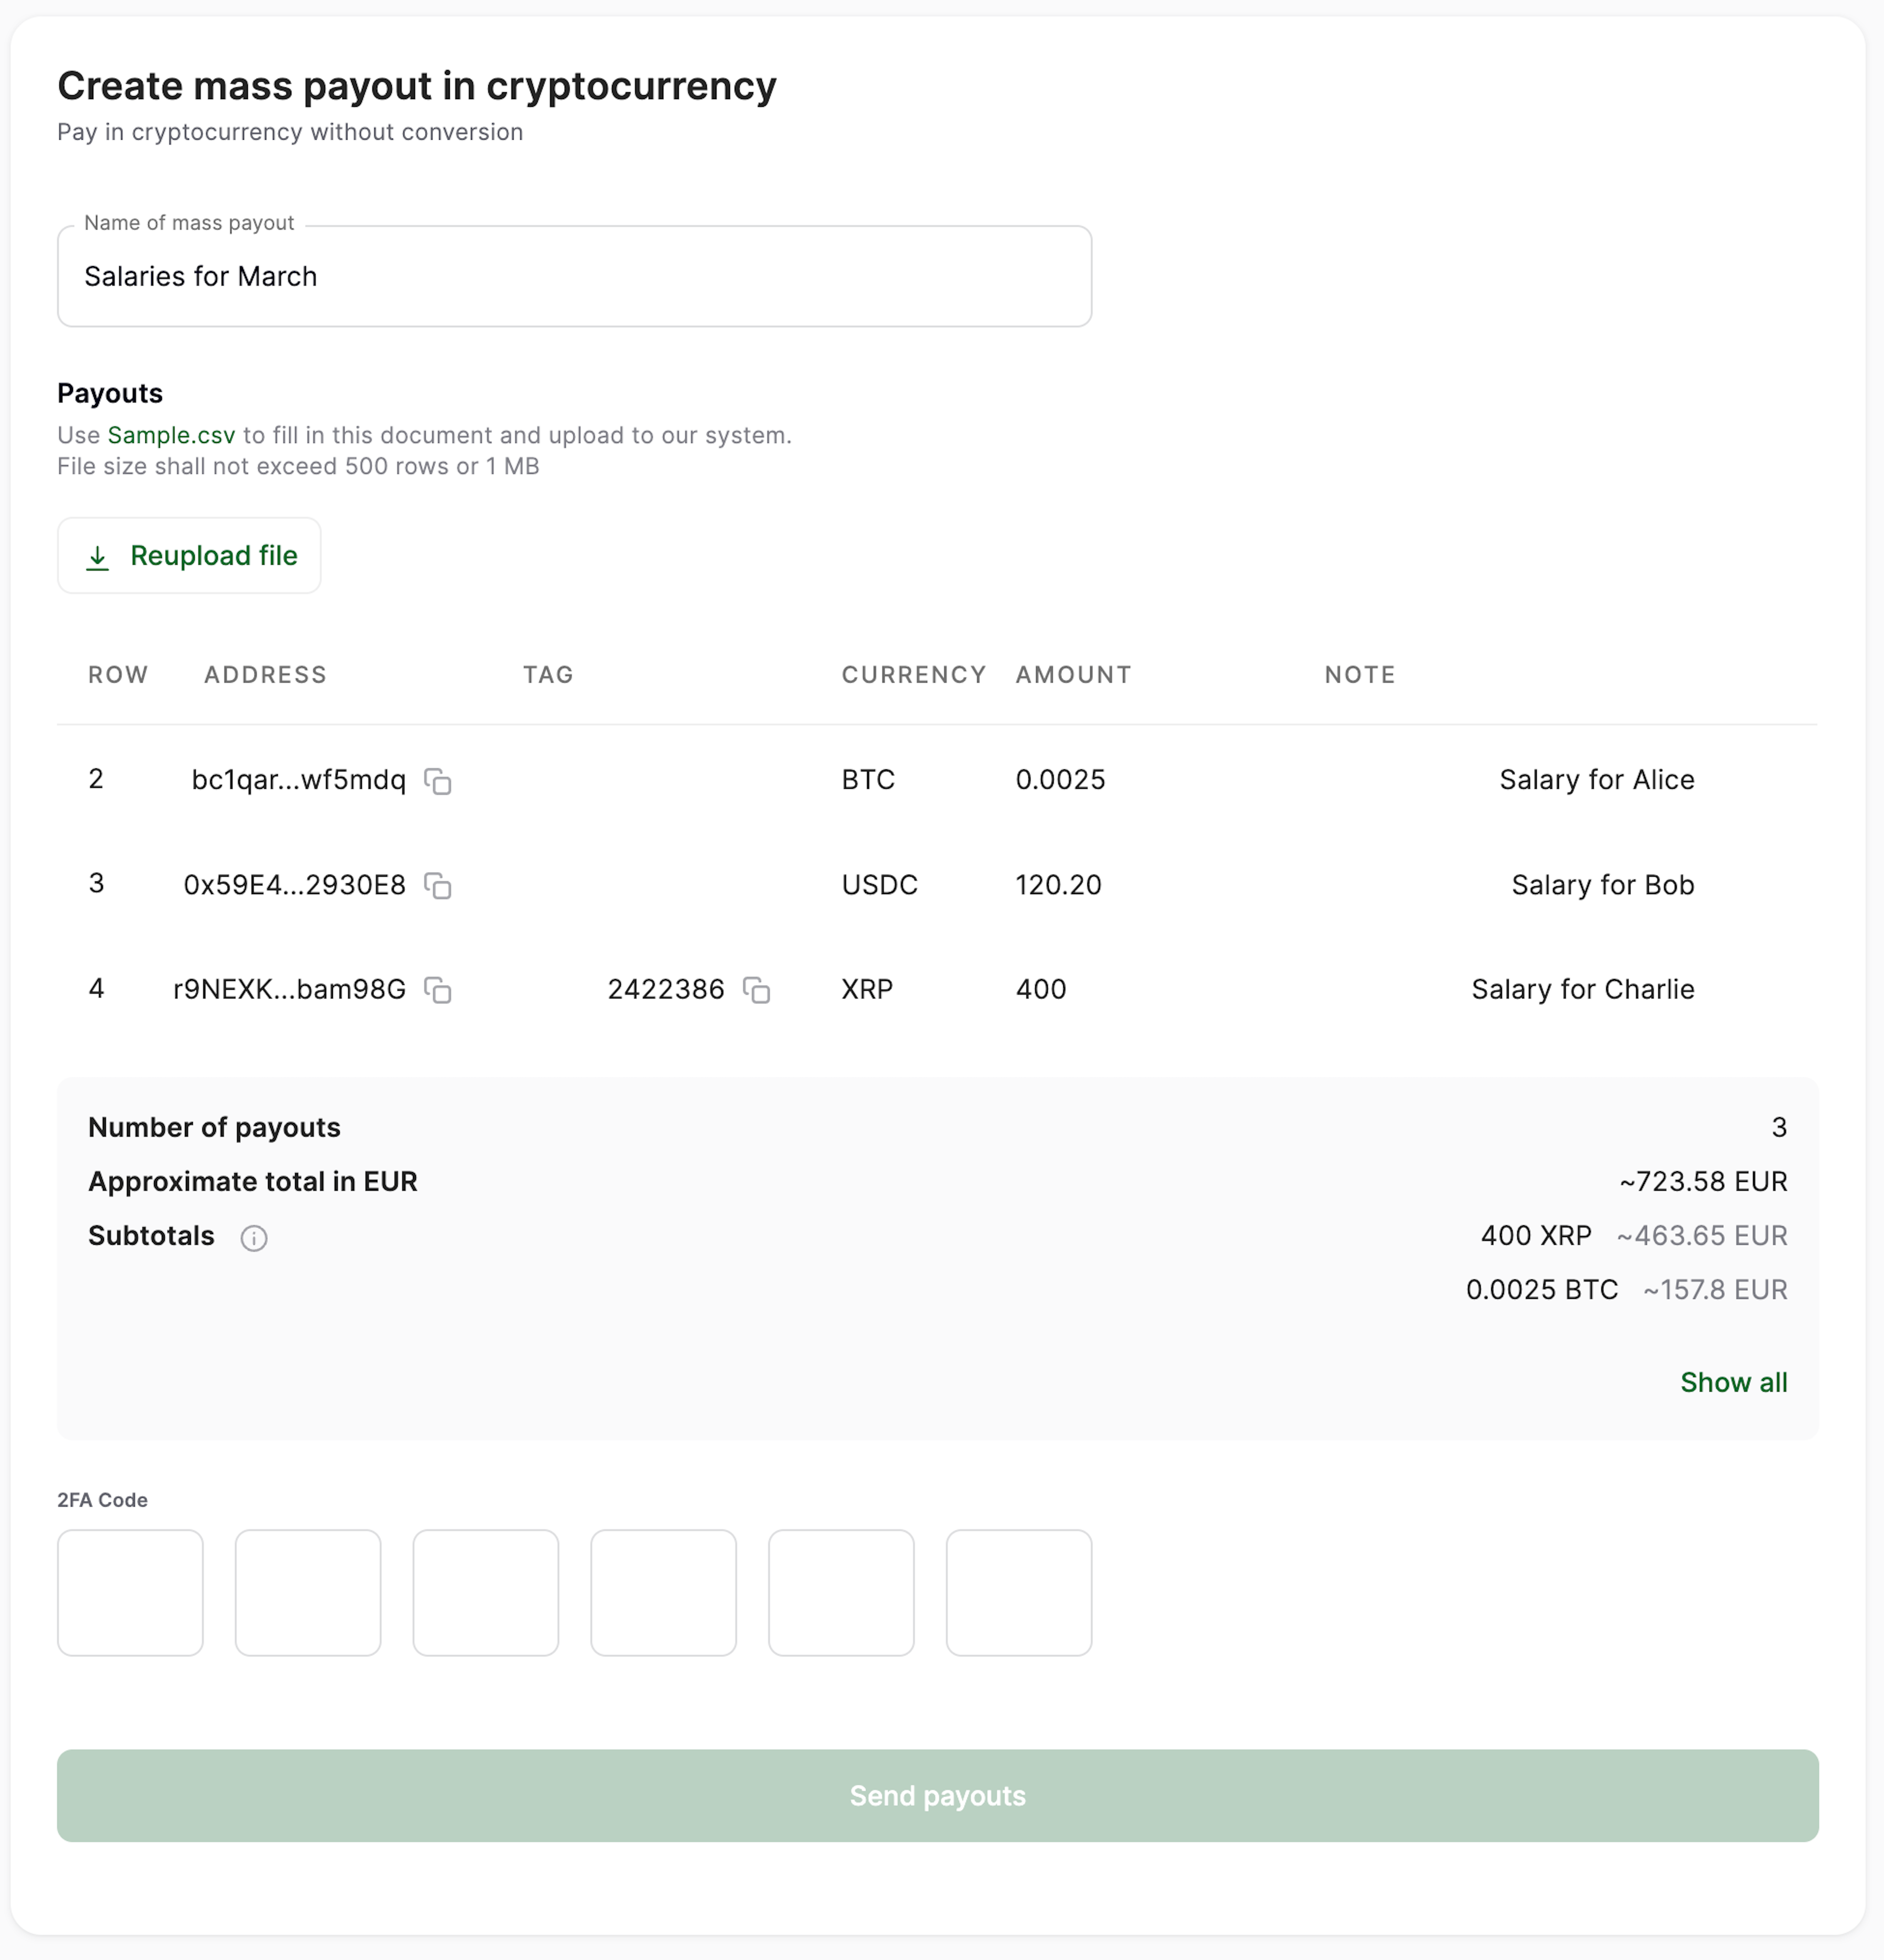Open the Subtotals info tooltip
This screenshot has width=1884, height=1960.
point(254,1238)
